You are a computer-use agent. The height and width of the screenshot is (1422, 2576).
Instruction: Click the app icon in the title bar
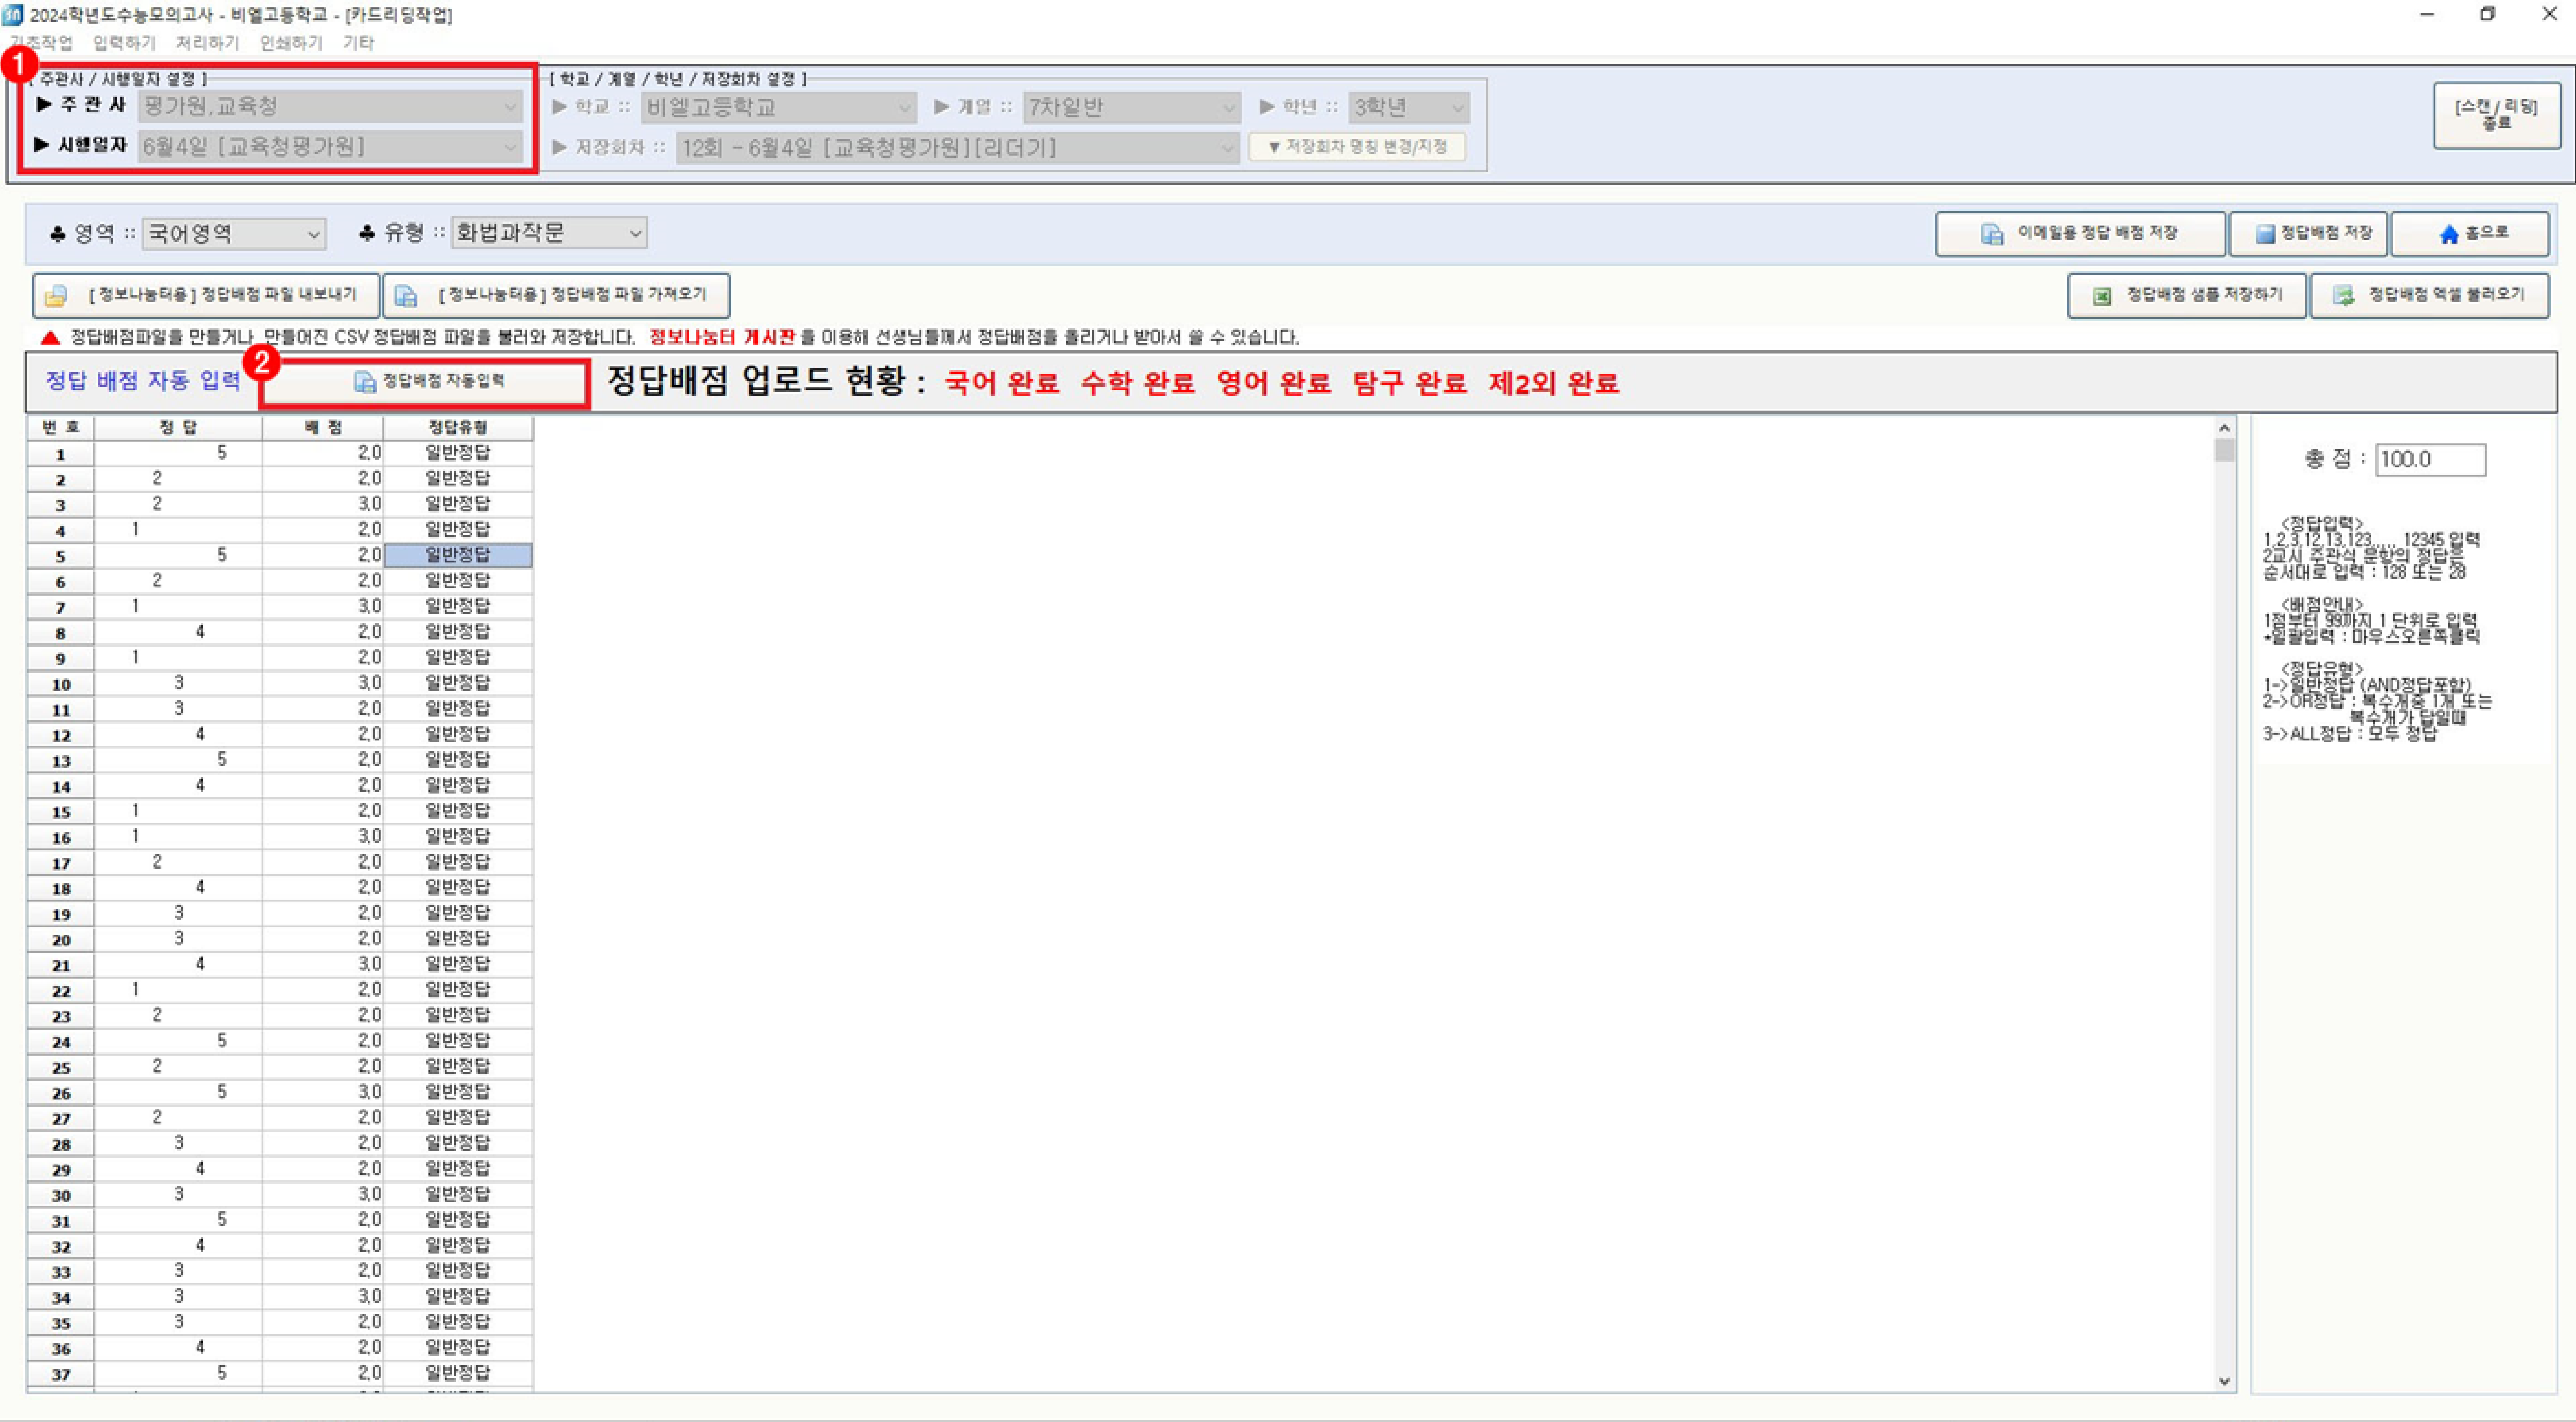(x=13, y=14)
